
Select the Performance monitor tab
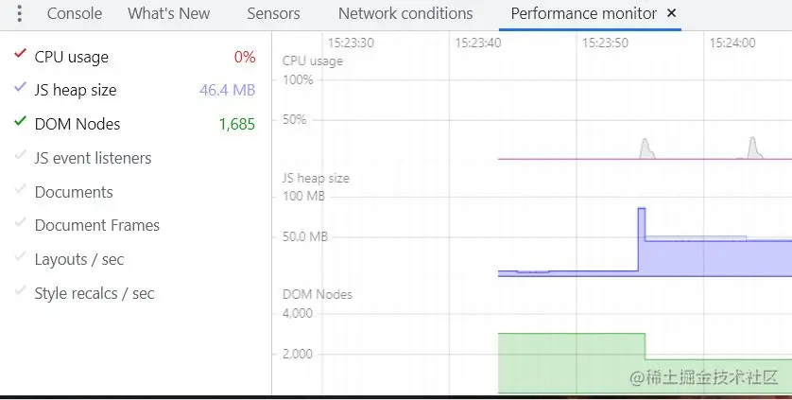[x=583, y=14]
